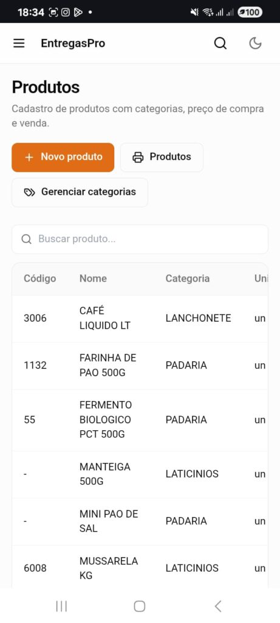Tap the EntregasPro app title

(73, 43)
